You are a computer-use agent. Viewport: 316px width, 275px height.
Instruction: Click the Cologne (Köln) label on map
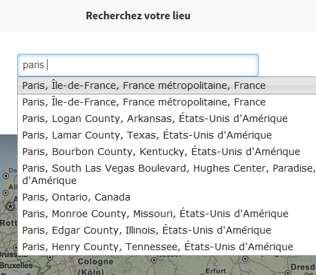95,267
